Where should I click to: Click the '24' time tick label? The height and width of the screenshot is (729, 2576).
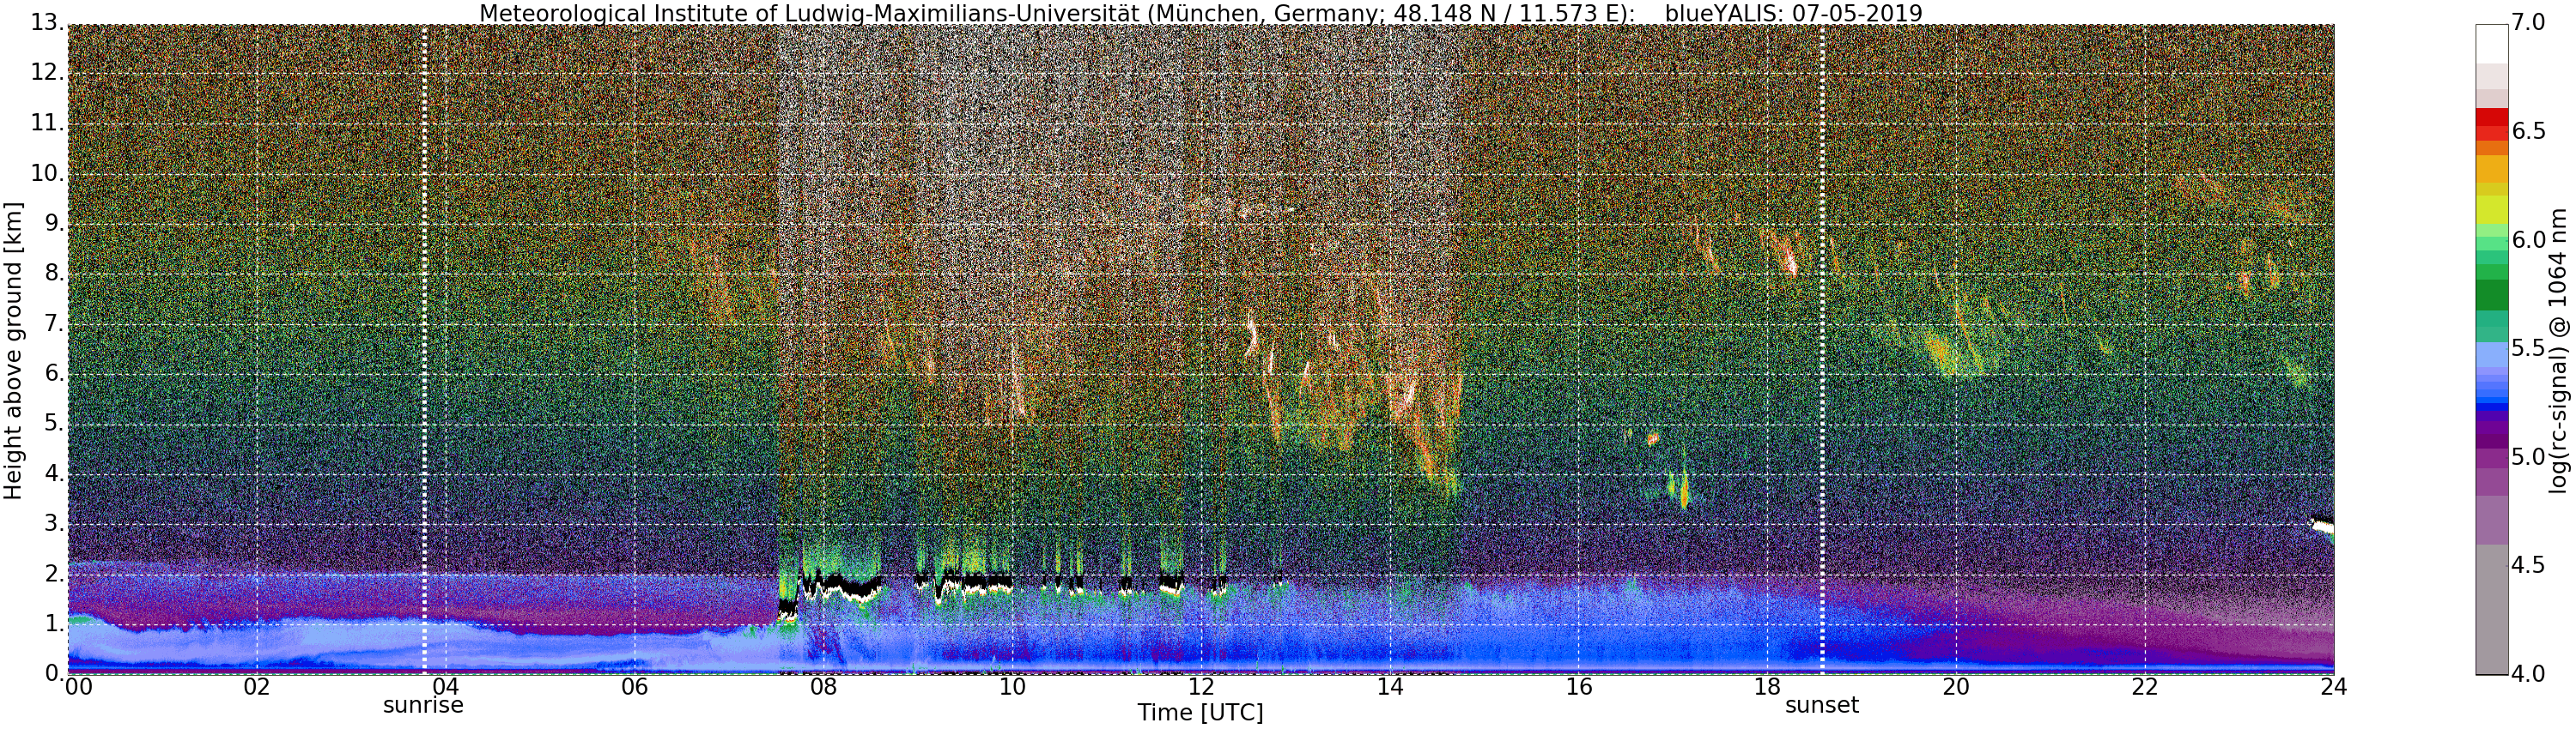point(2334,687)
